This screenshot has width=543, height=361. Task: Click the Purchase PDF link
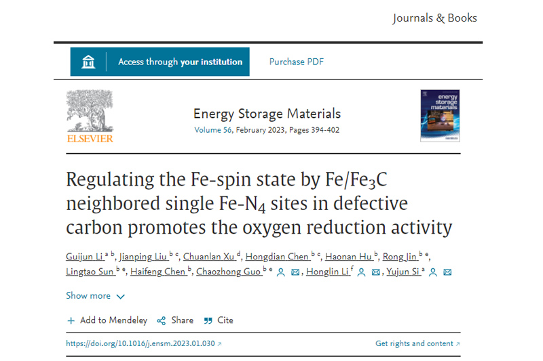pos(297,62)
